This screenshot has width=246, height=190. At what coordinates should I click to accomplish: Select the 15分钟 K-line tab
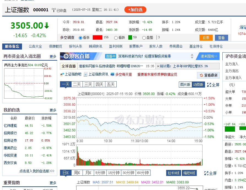coord(114,173)
